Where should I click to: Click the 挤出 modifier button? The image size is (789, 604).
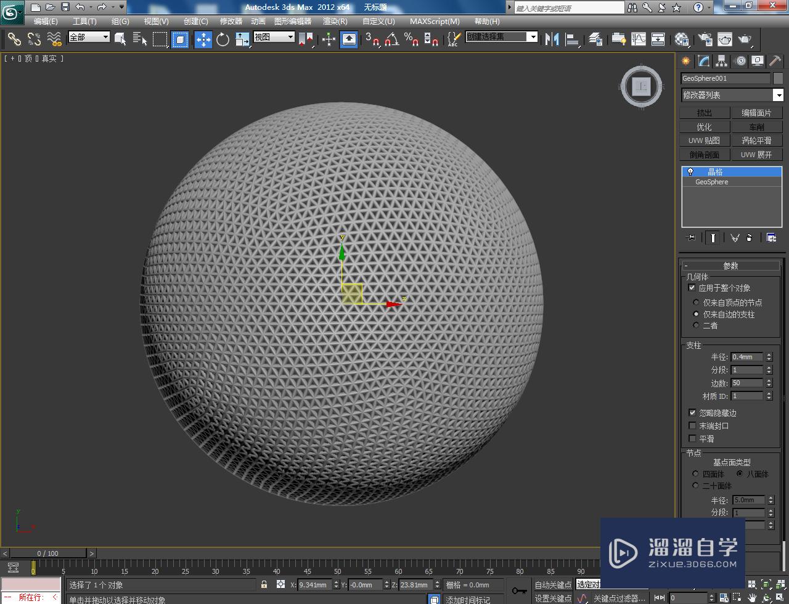click(705, 113)
